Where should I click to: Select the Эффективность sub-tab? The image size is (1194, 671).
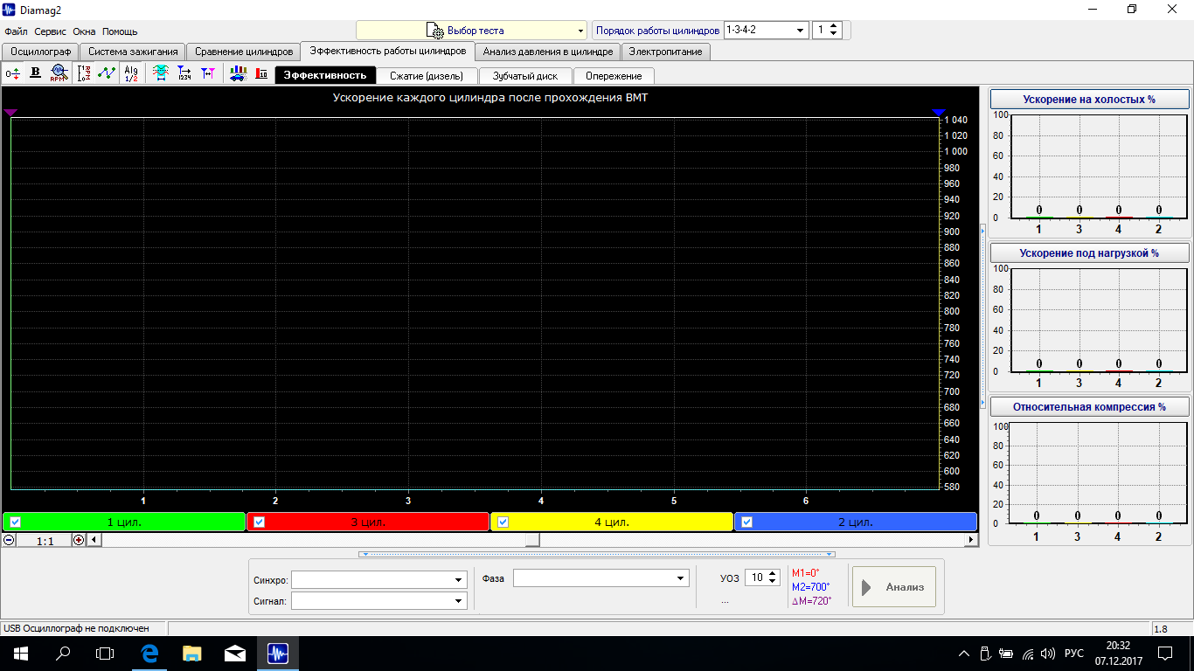(x=325, y=75)
